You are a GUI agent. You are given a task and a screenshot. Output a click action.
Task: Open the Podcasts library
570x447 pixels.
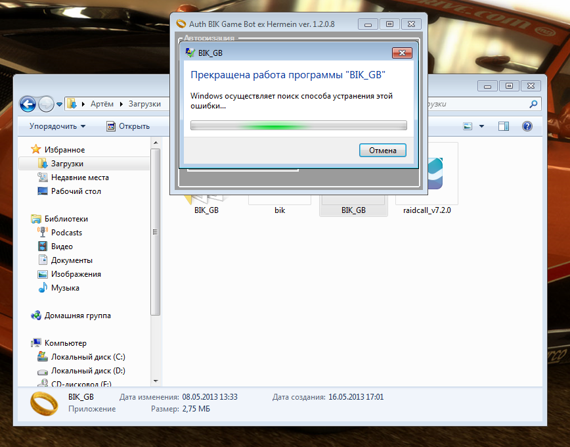pos(66,233)
